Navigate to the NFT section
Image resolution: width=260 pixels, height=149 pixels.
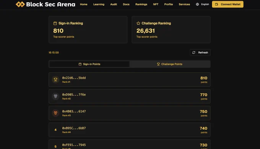(156, 4)
